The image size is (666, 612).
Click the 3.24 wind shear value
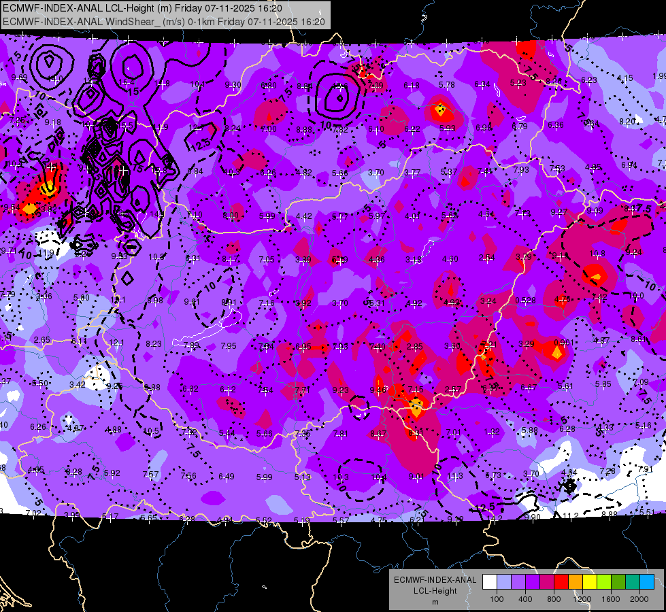488,301
